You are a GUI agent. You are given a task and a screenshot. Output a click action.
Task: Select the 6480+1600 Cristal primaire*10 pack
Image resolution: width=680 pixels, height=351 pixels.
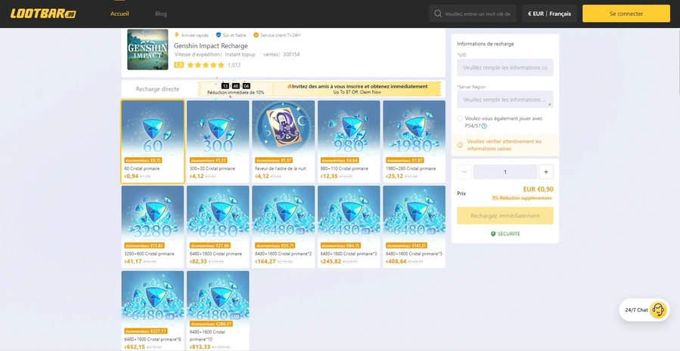coord(218,311)
